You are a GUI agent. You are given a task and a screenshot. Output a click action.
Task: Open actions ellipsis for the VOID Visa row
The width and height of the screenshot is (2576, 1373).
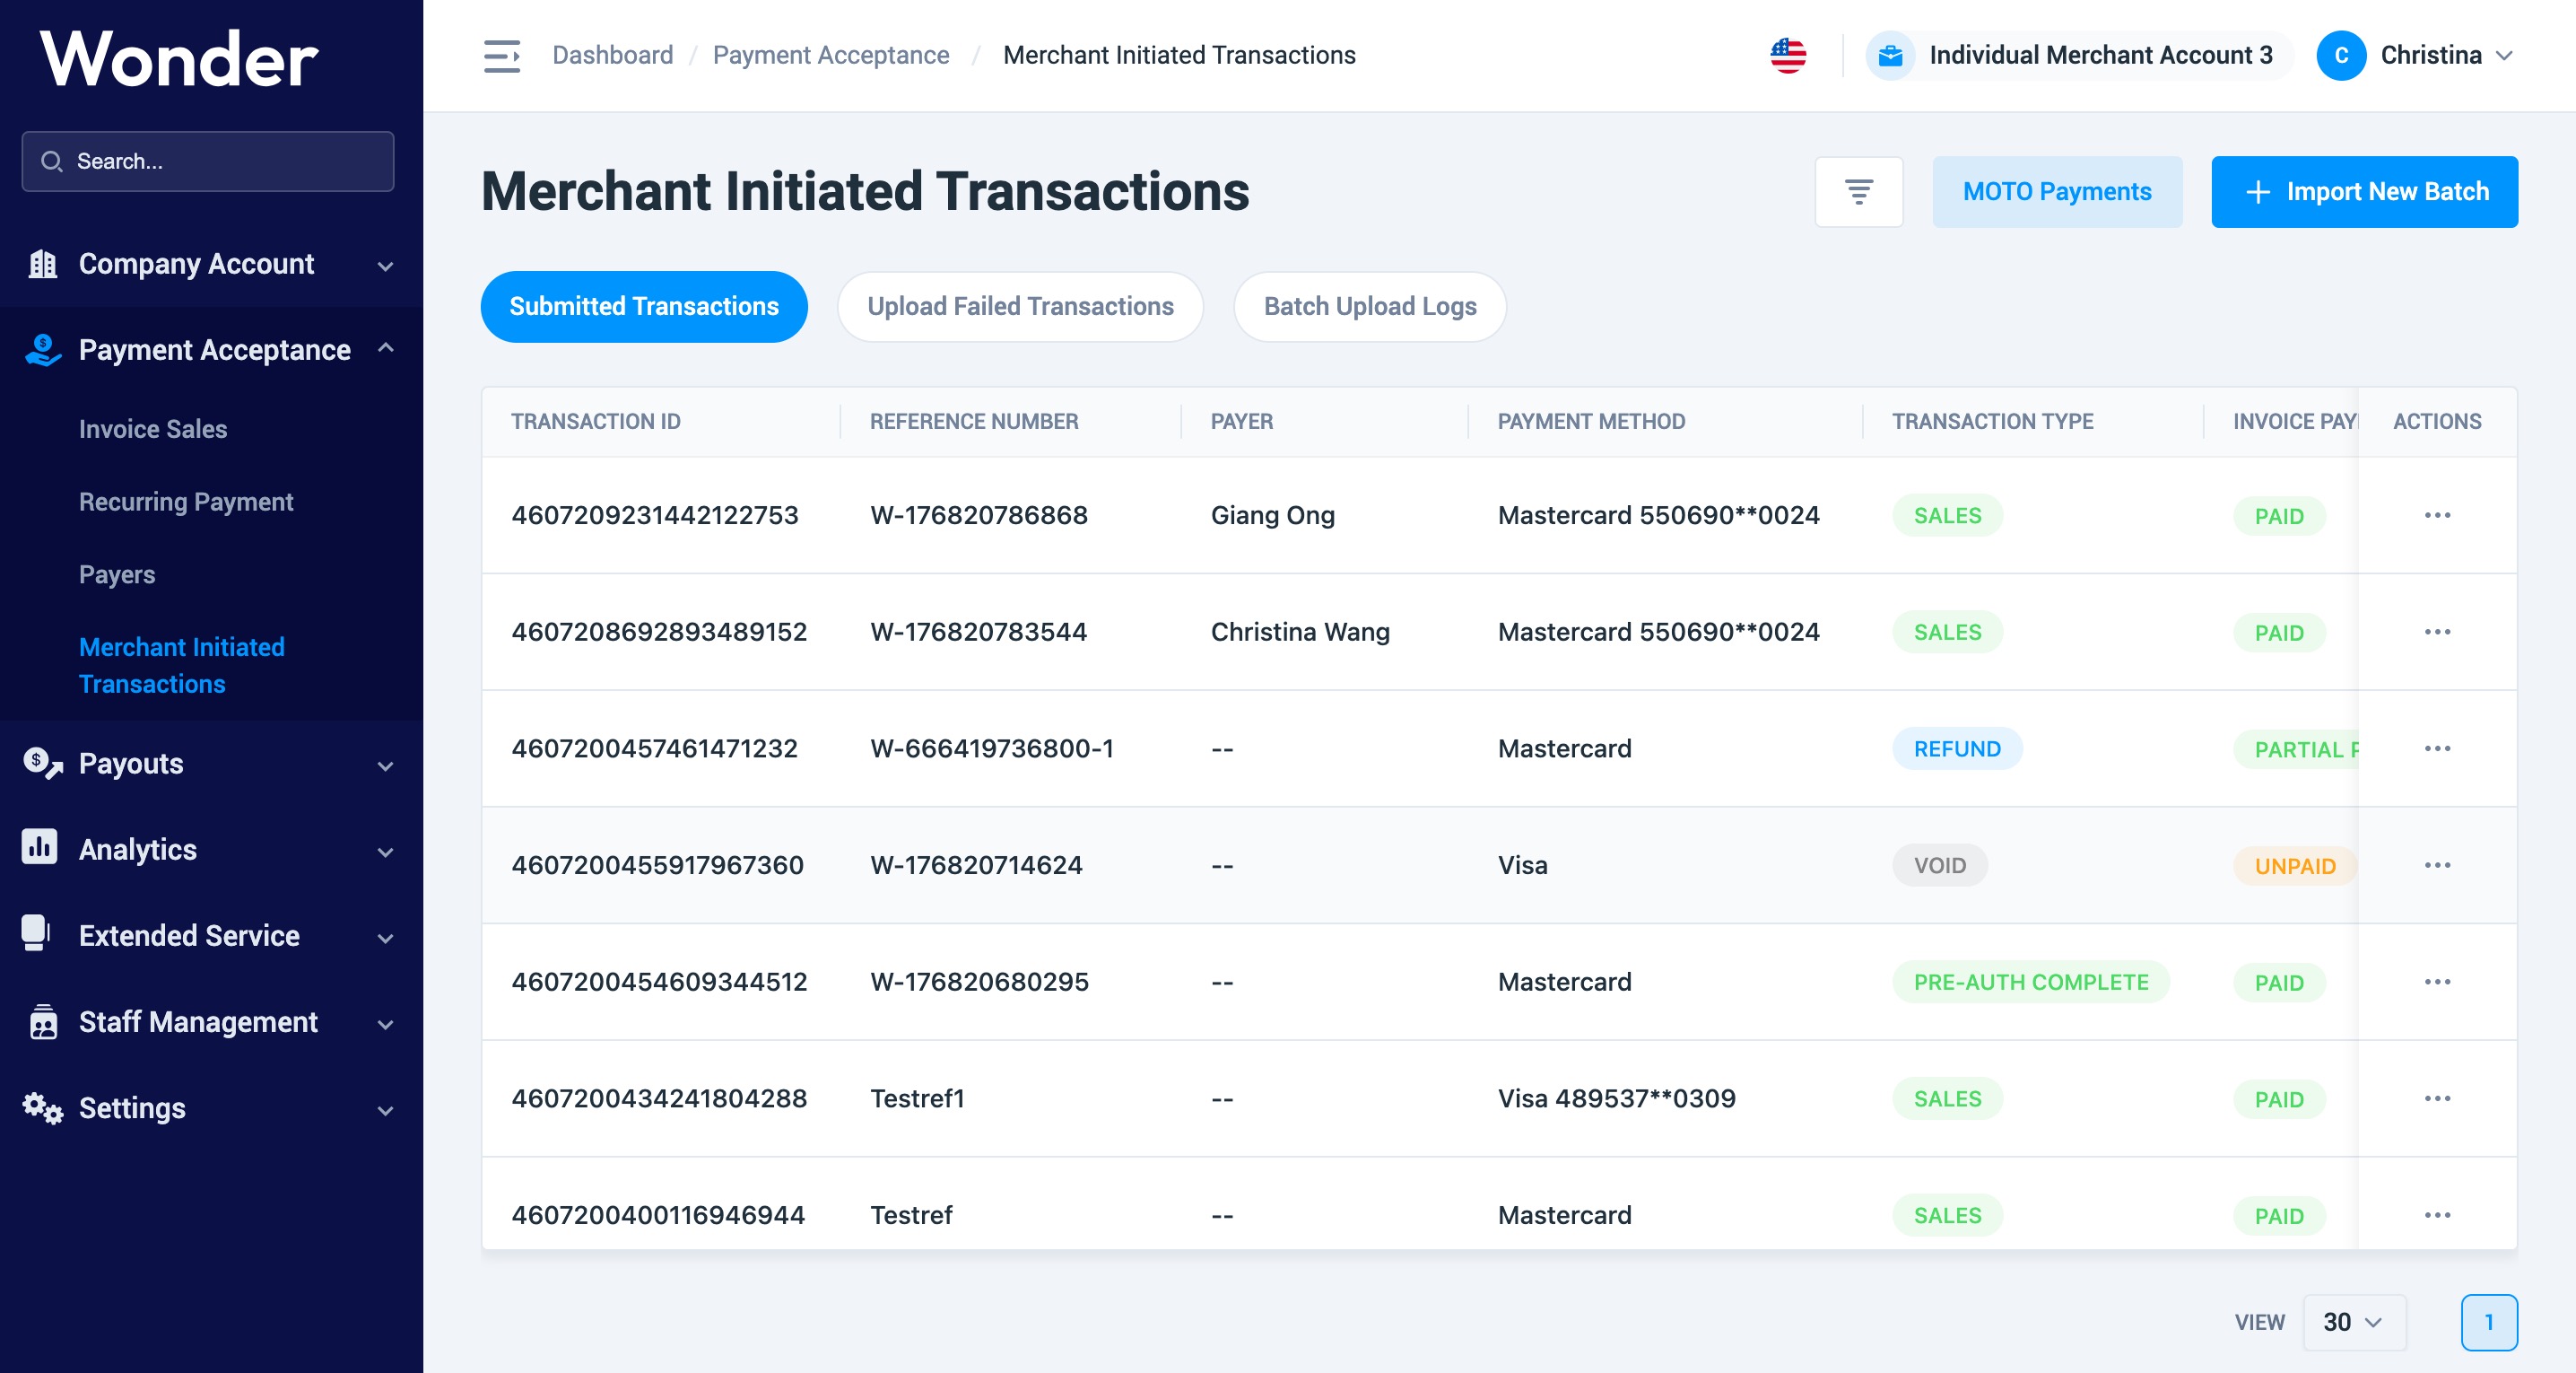click(x=2436, y=864)
